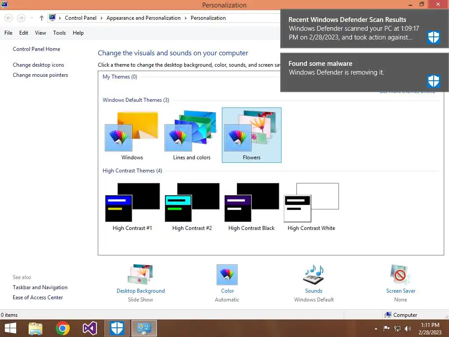Click the malware notification shield icon
Image resolution: width=449 pixels, height=337 pixels.
[434, 81]
